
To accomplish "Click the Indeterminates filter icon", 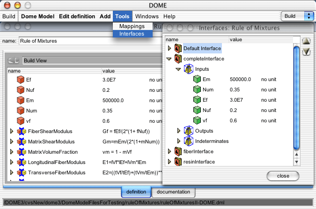I will [x=189, y=141].
